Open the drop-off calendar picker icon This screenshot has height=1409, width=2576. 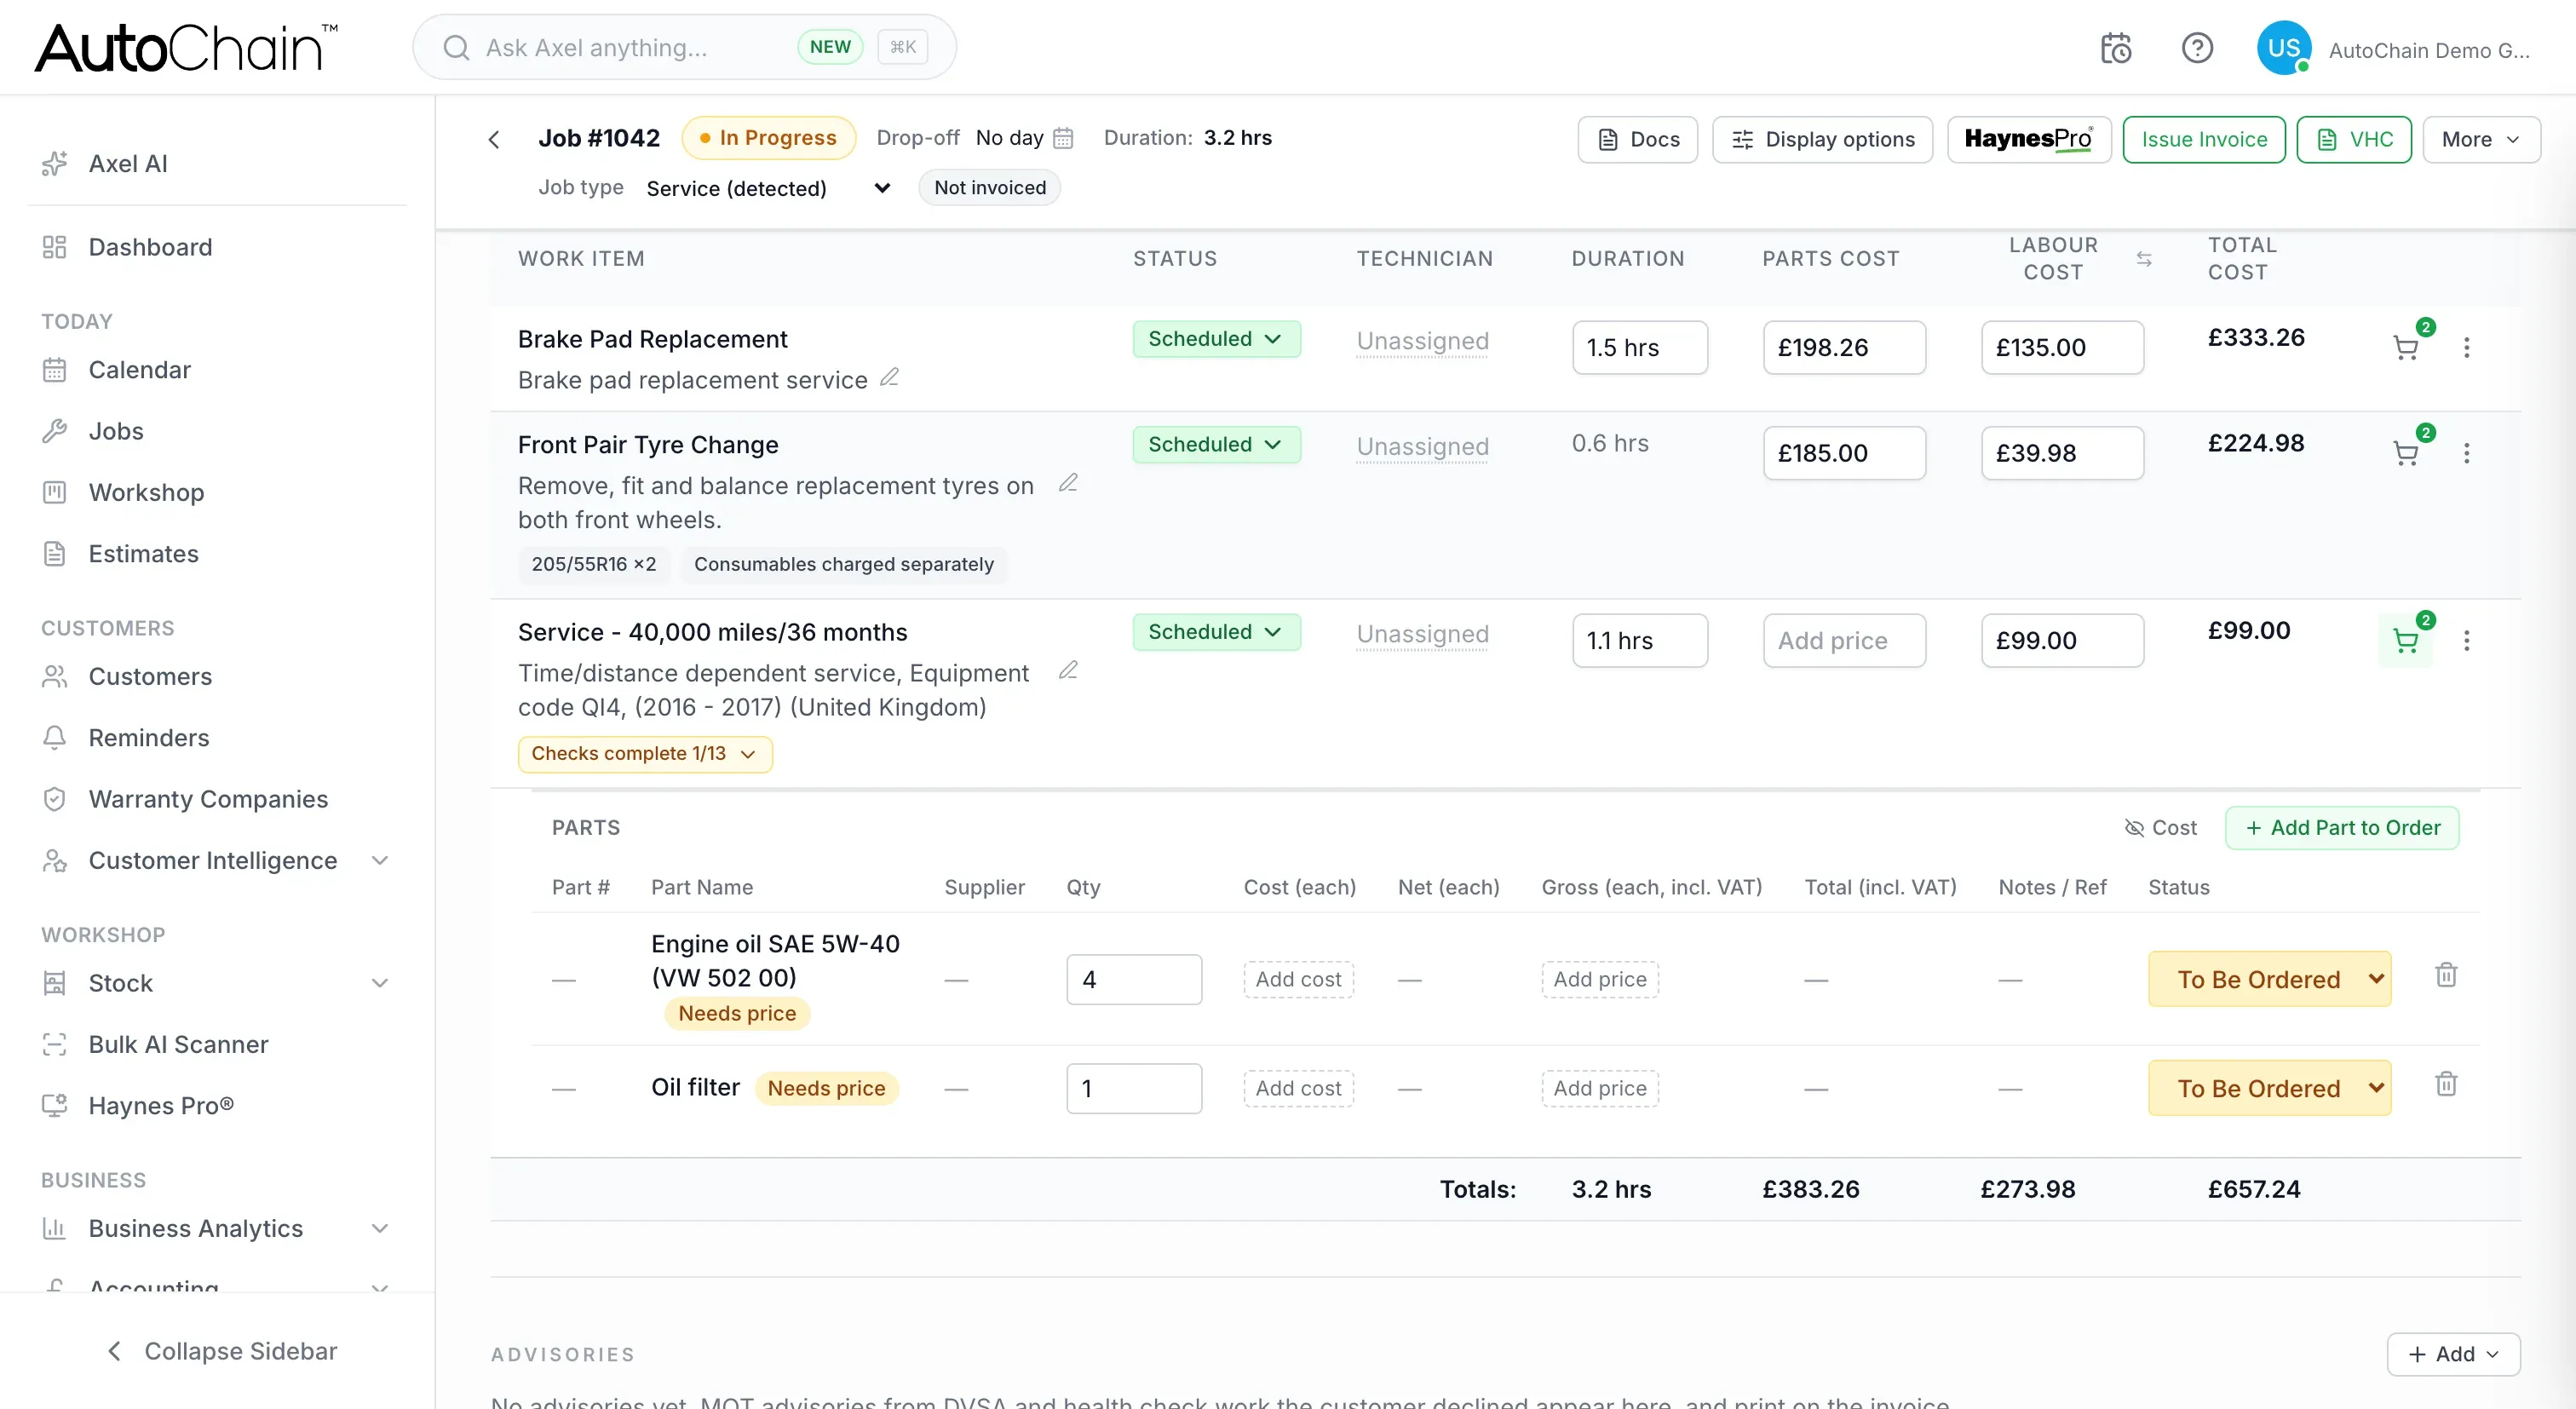1063,138
